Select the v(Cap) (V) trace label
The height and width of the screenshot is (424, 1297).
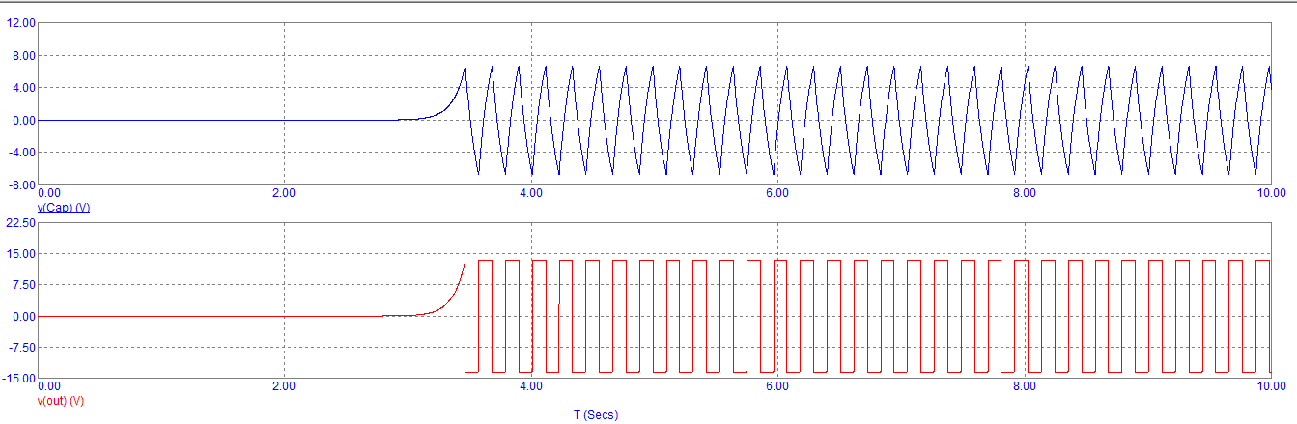coord(64,208)
